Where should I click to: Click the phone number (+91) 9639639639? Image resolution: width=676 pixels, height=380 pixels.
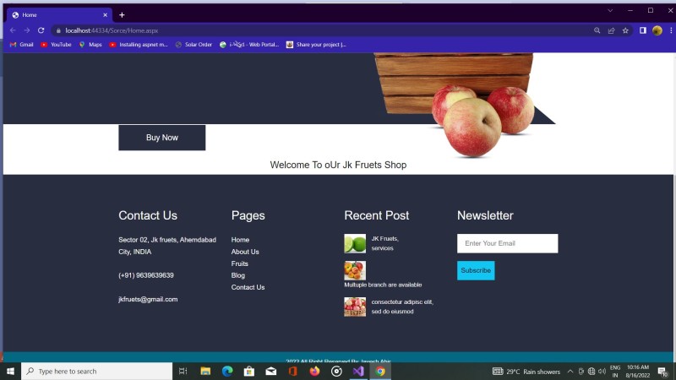coord(146,275)
